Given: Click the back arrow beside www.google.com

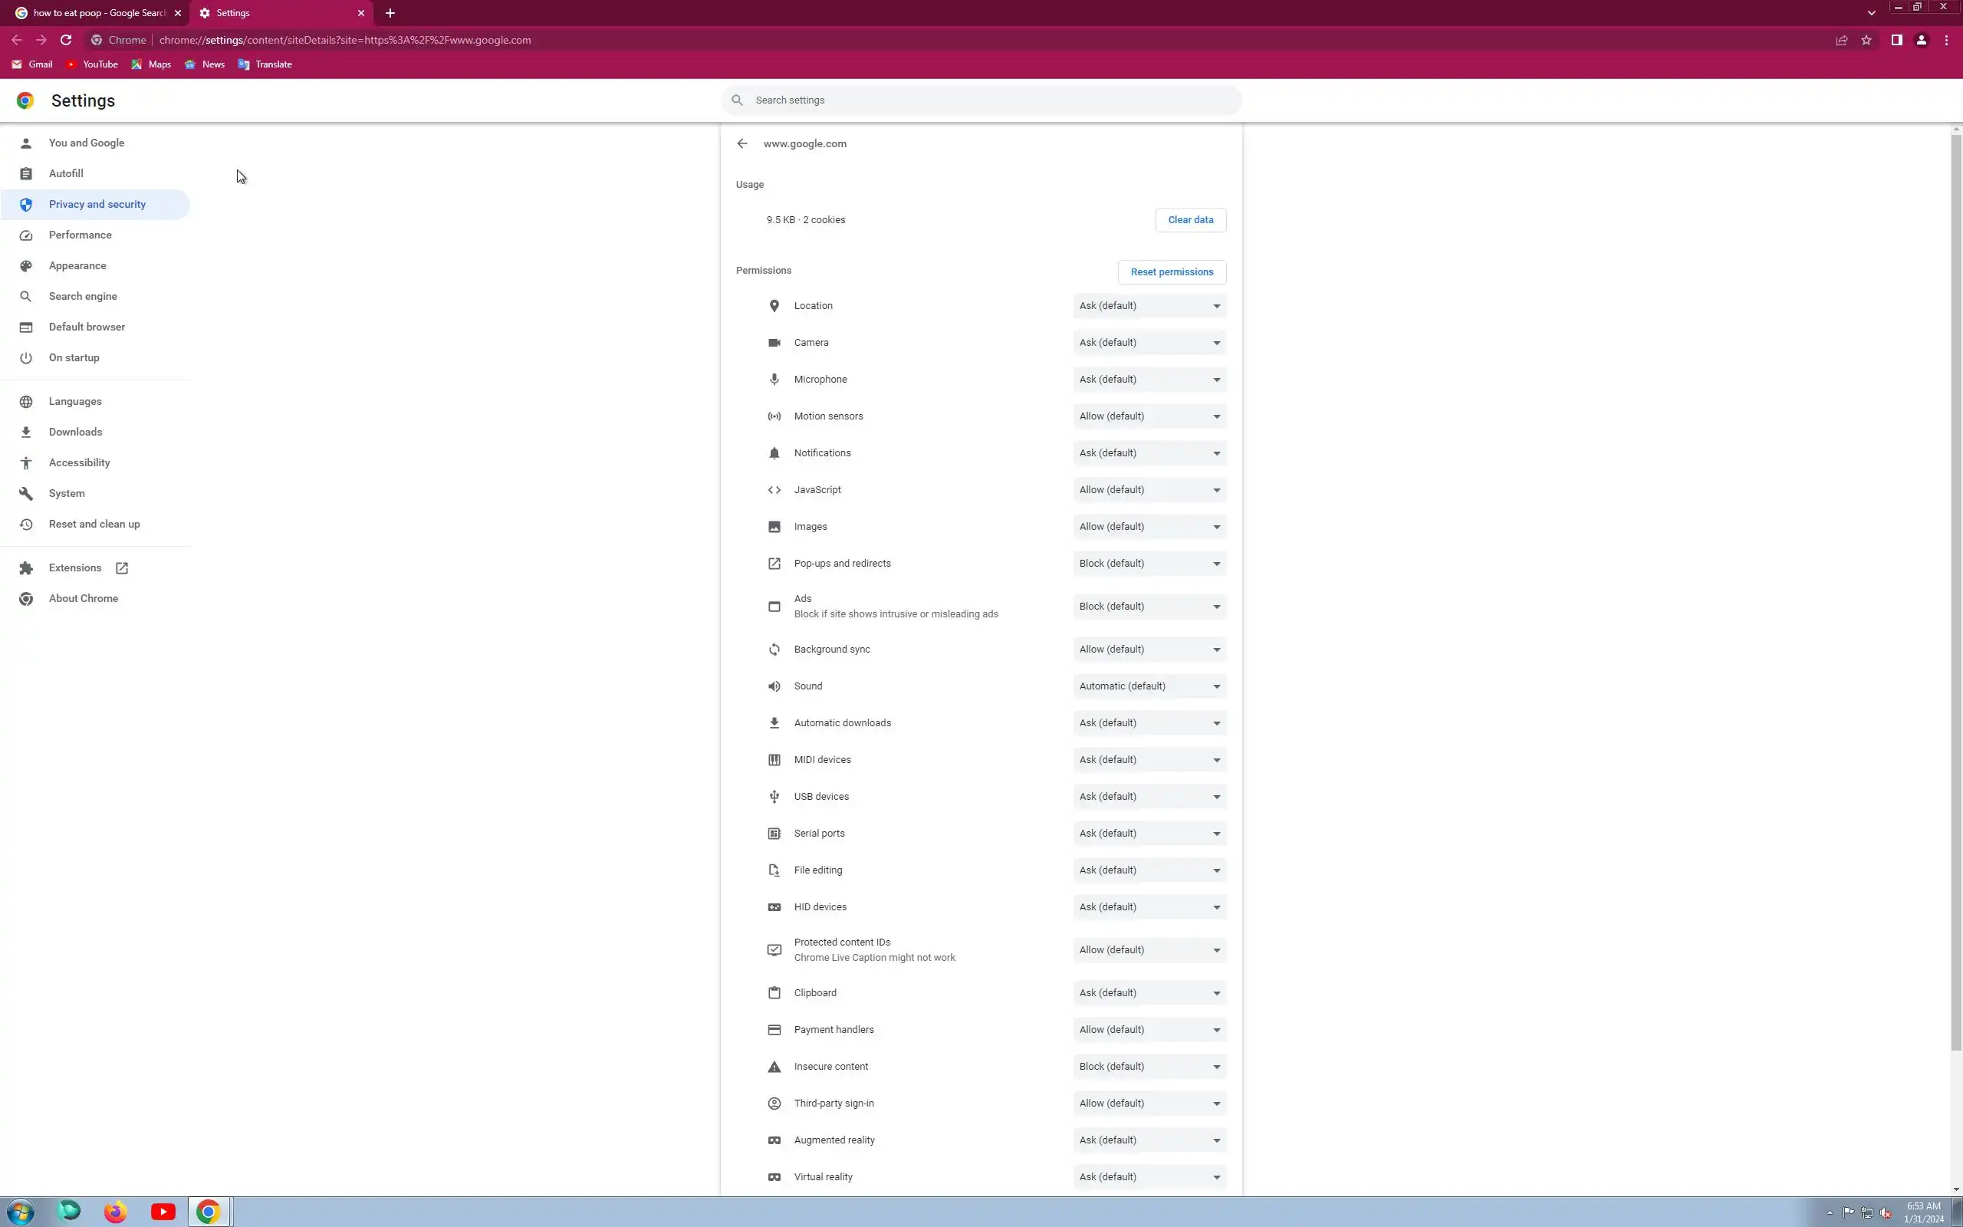Looking at the screenshot, I should click(741, 143).
